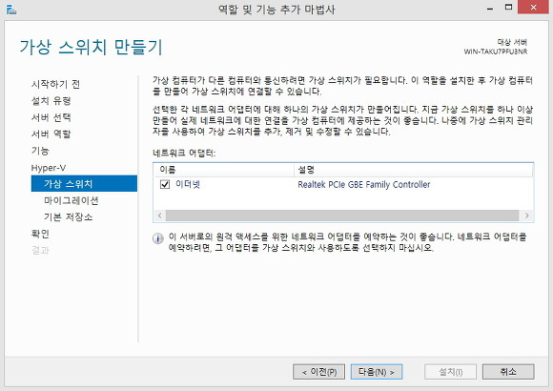Select the 서버 선택 step

pyautogui.click(x=51, y=117)
